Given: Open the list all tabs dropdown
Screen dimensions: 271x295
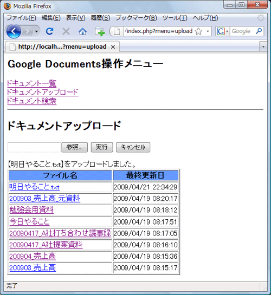Looking at the screenshot, I should [x=263, y=47].
